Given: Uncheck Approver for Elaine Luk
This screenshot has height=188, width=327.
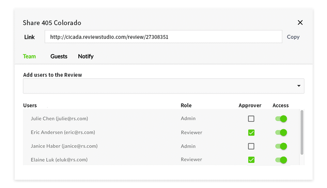Looking at the screenshot, I should coord(251,160).
